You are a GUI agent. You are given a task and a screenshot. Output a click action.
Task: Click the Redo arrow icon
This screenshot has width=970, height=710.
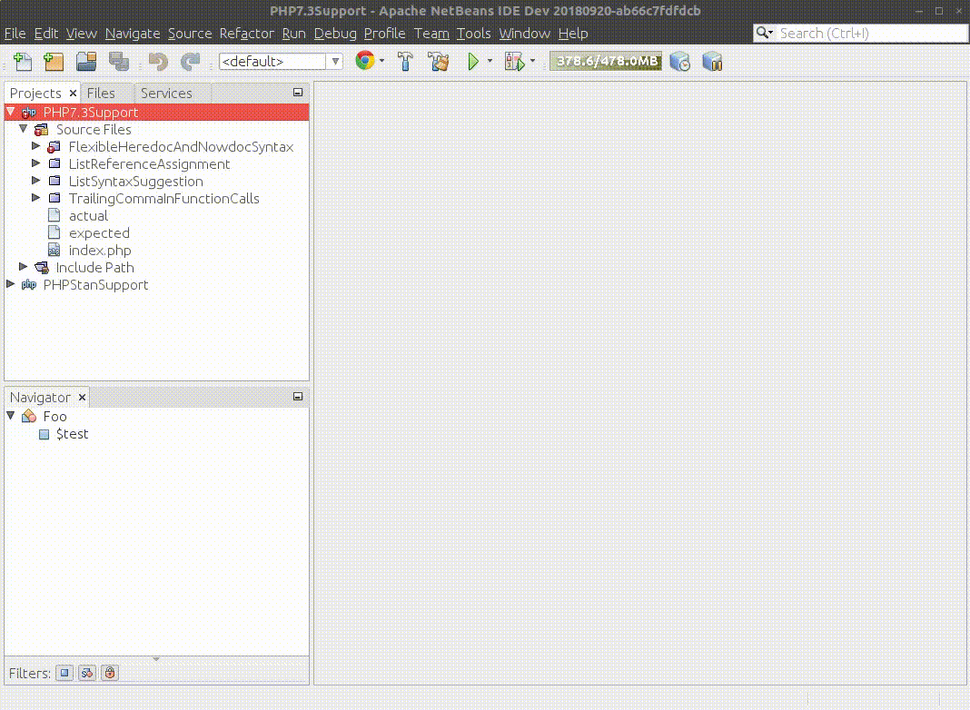pyautogui.click(x=191, y=61)
